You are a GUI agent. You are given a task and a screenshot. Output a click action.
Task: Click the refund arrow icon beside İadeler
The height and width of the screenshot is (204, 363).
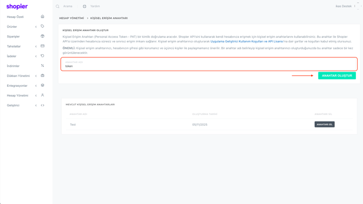[42, 56]
